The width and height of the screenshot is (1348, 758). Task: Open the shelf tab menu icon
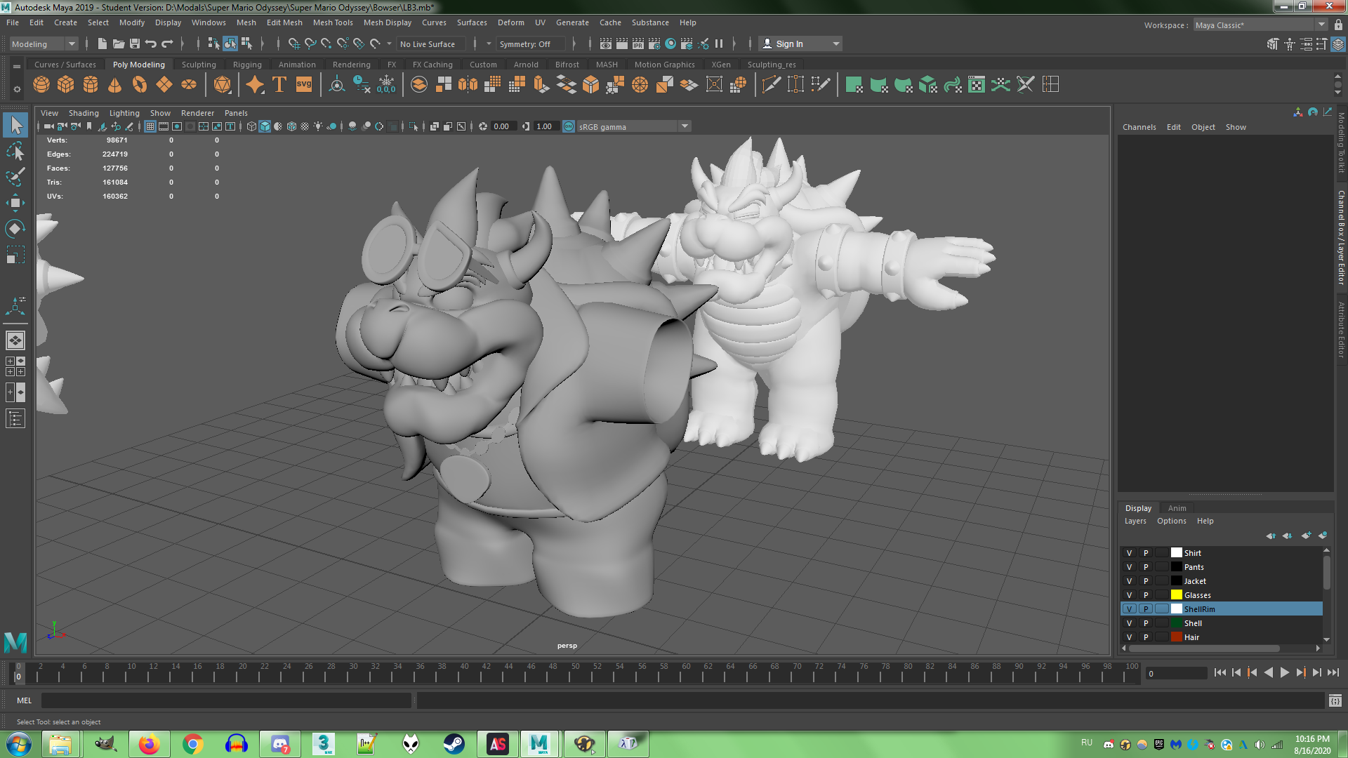point(17,66)
